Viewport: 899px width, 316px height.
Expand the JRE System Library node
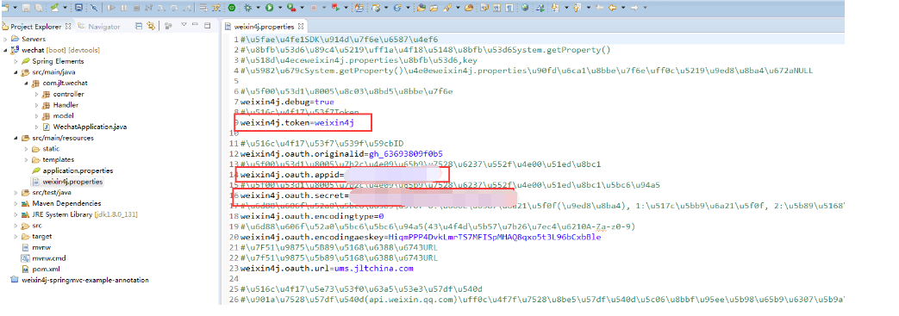16,214
